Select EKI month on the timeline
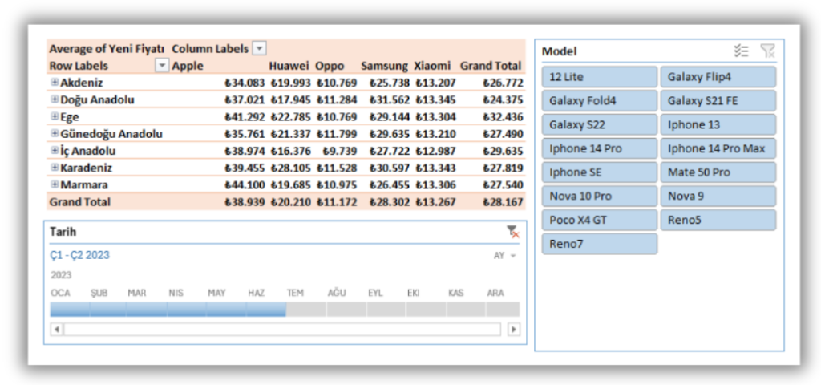The height and width of the screenshot is (385, 821). pos(426,309)
